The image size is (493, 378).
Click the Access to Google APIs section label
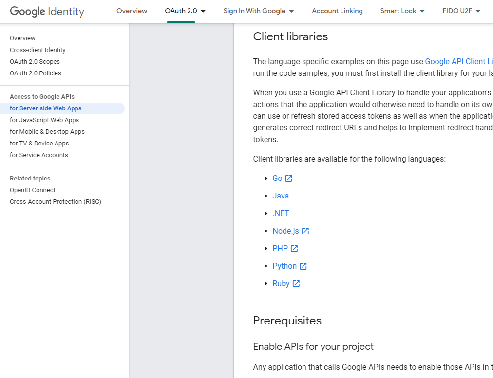[x=42, y=97]
